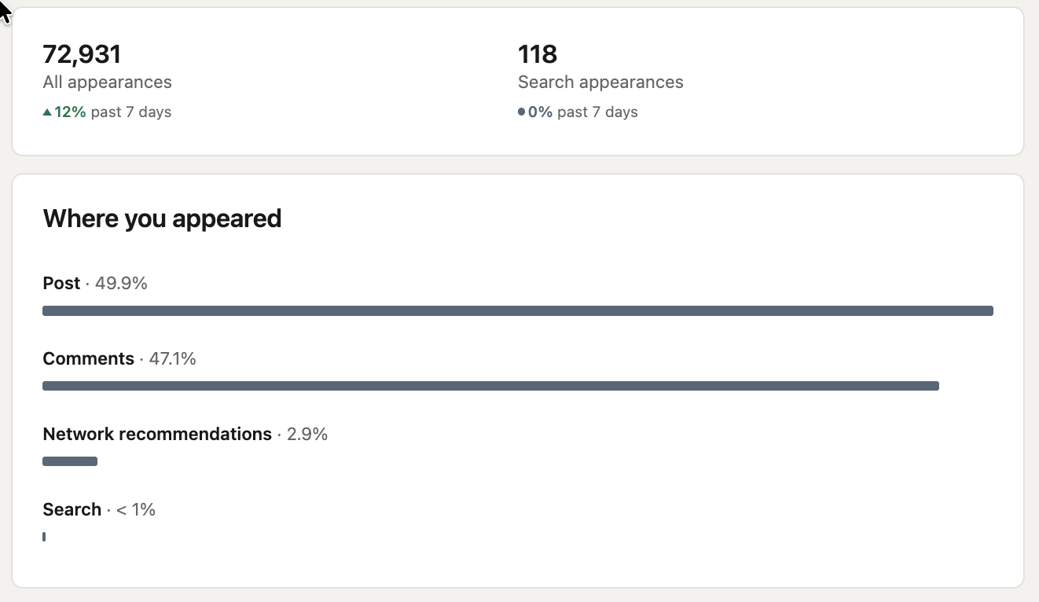
Task: Click the 49.9% value beside Post
Action: point(121,283)
